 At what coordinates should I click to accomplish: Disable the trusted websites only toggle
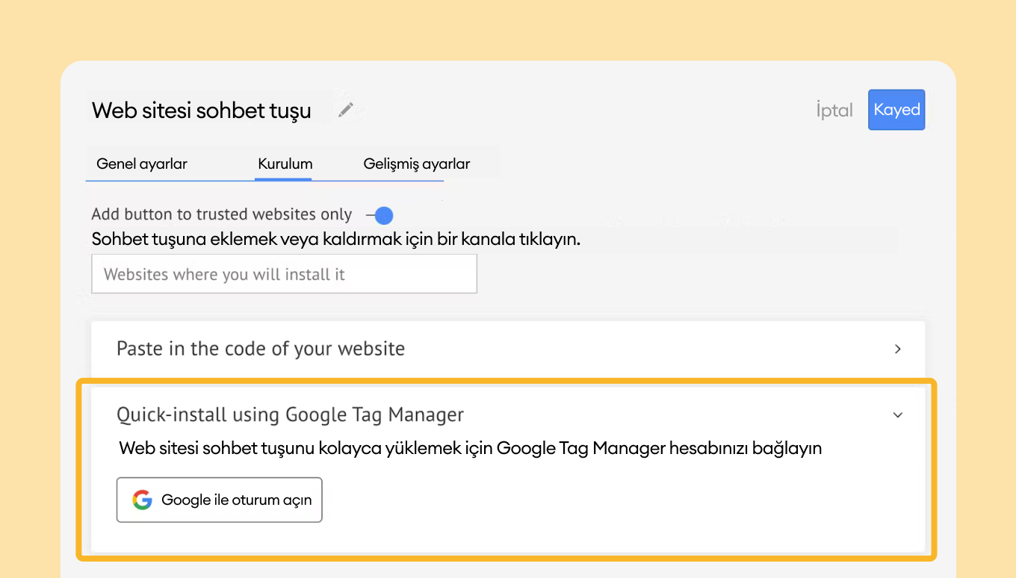coord(380,216)
